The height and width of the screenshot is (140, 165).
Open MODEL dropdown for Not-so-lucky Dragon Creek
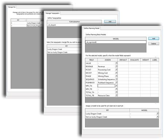[157, 117]
